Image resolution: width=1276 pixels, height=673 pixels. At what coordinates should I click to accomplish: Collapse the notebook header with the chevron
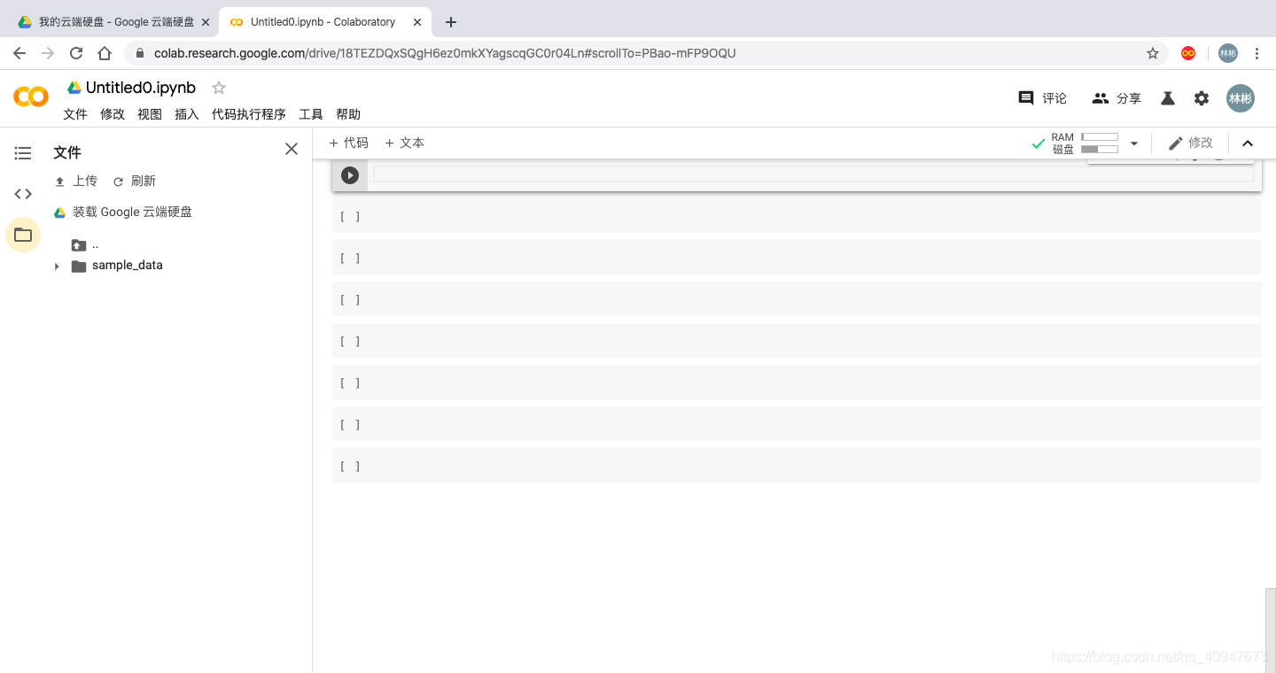1248,143
